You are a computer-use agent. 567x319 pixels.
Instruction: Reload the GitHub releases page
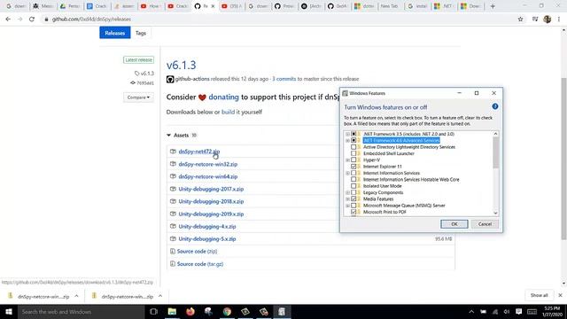coord(32,19)
